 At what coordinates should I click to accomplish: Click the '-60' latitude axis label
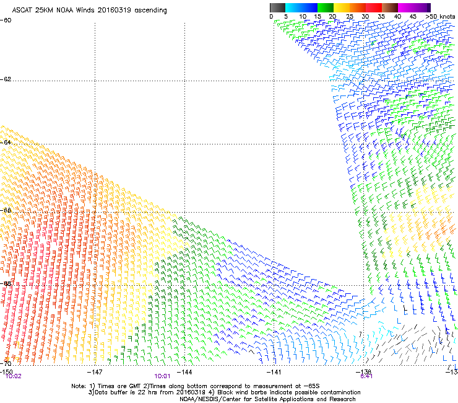tap(6, 20)
